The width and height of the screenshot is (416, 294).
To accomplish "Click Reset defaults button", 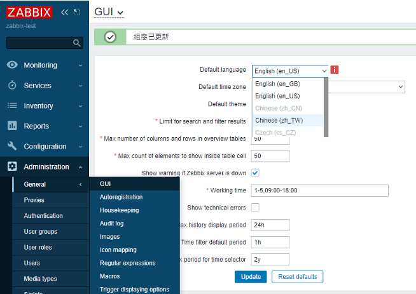I will coord(298,277).
